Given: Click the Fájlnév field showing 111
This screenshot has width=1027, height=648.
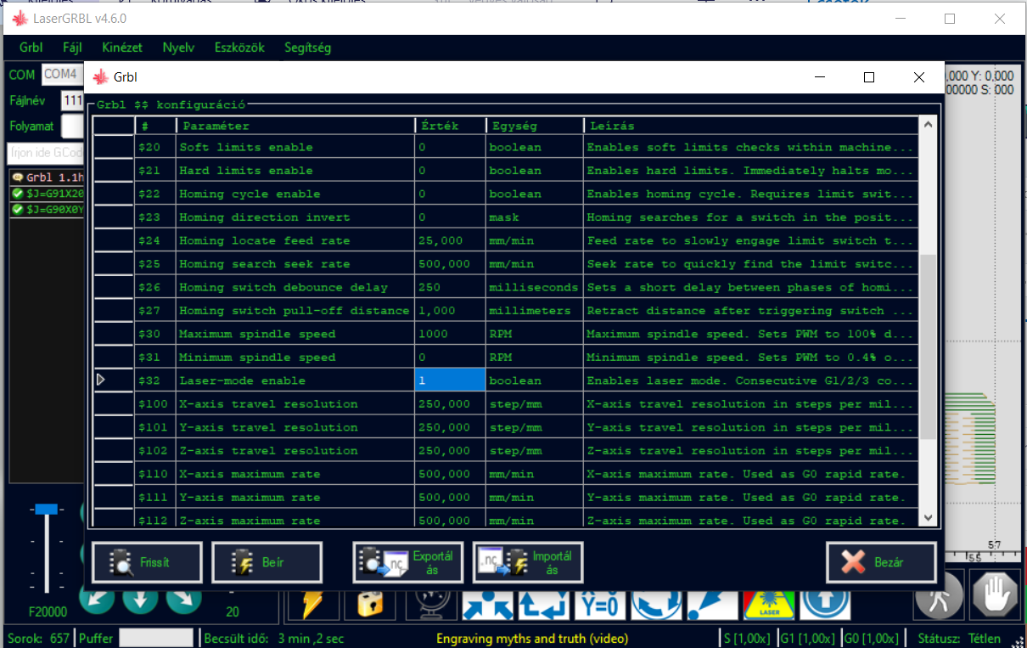Looking at the screenshot, I should [72, 101].
